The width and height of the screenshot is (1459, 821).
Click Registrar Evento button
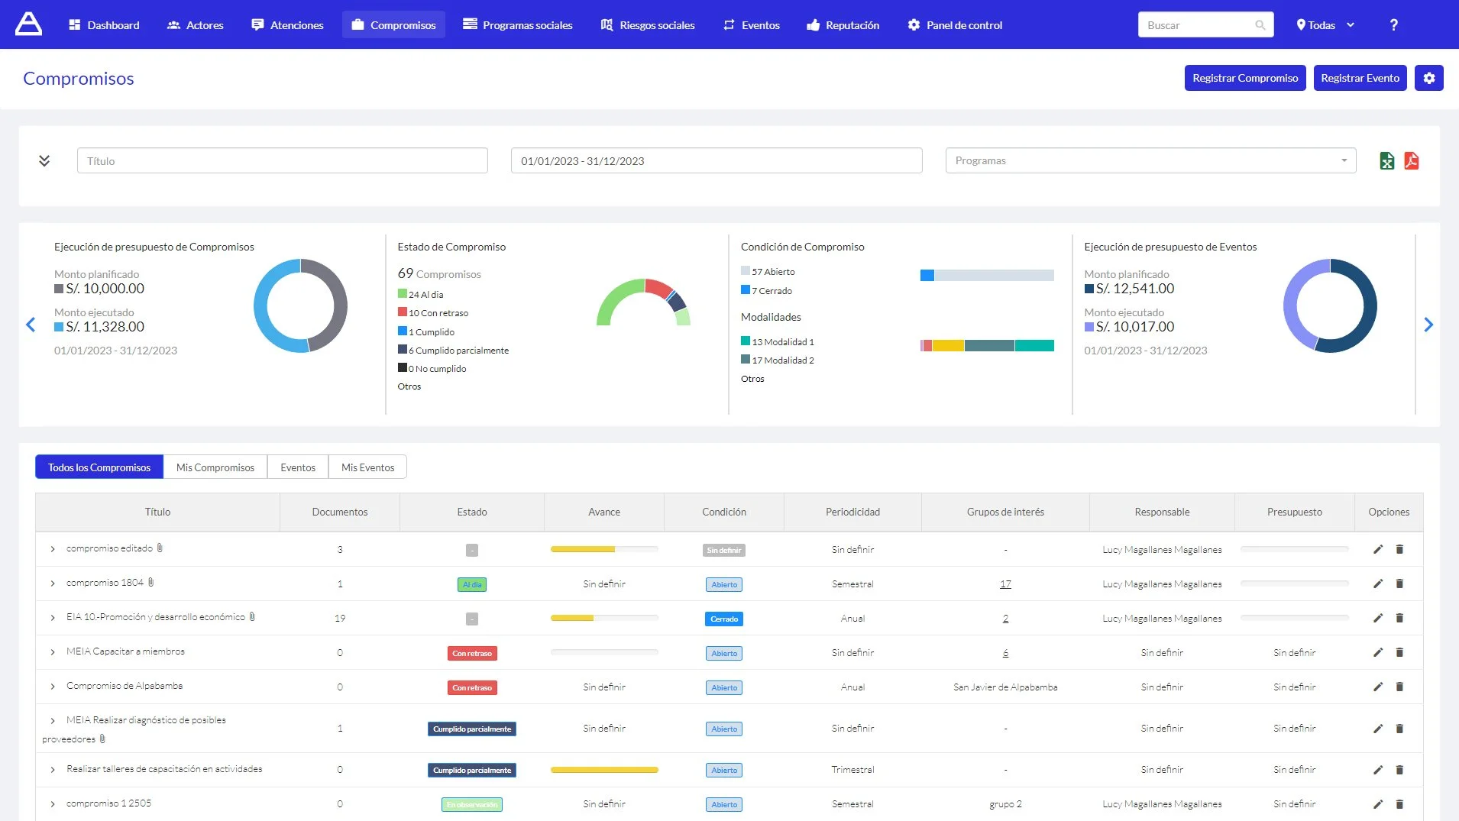click(x=1360, y=78)
